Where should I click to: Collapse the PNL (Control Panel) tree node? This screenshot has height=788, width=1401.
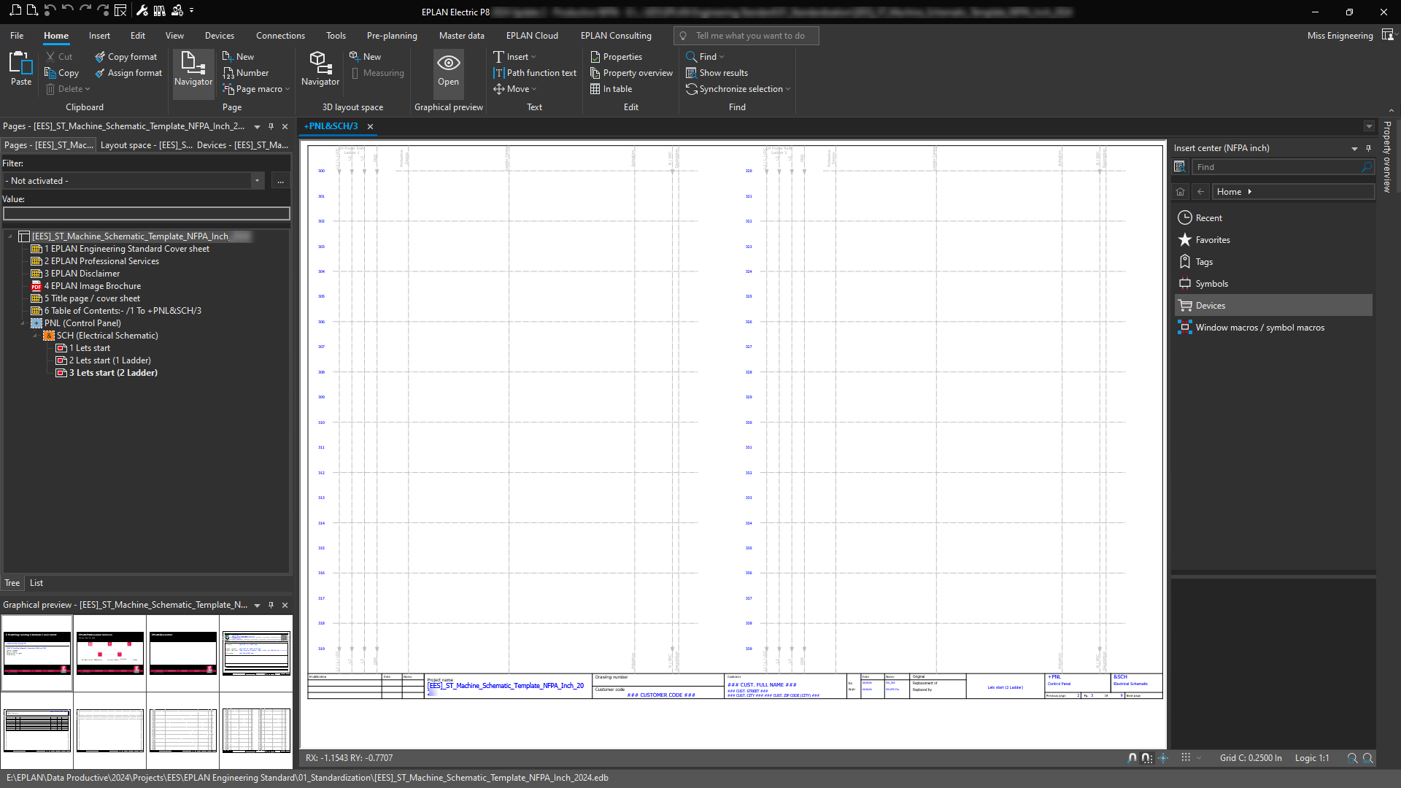(23, 323)
